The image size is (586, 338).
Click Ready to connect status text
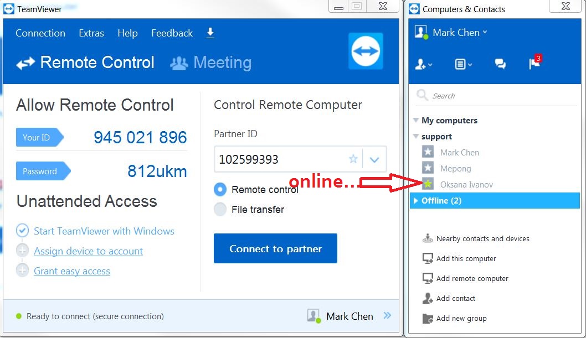click(x=95, y=316)
